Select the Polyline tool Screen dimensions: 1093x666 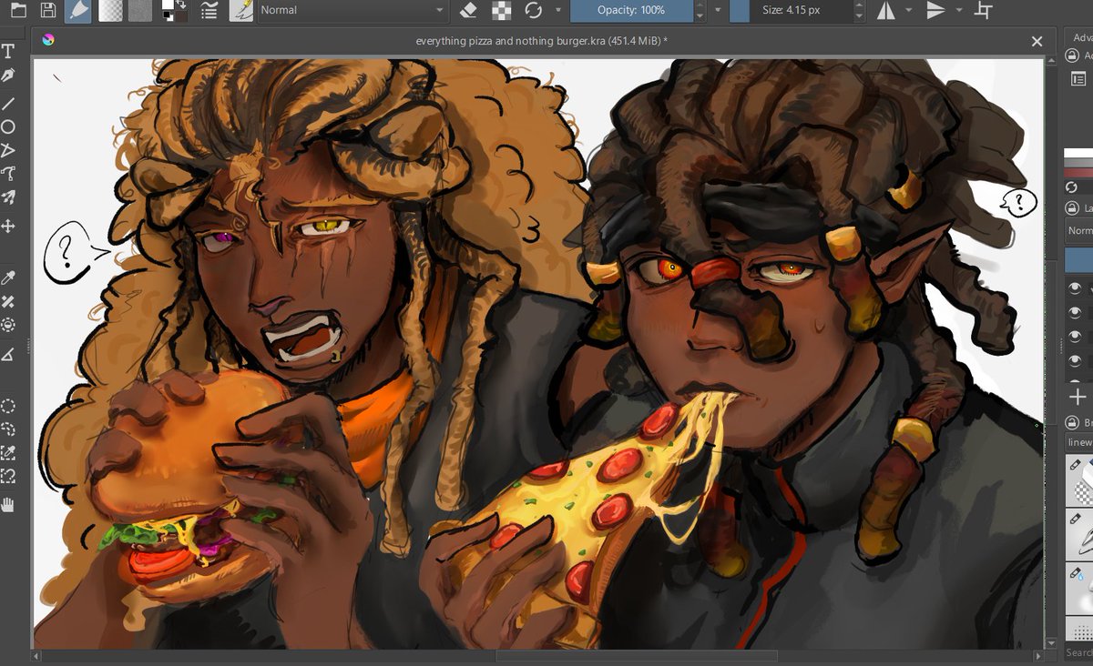(9, 175)
